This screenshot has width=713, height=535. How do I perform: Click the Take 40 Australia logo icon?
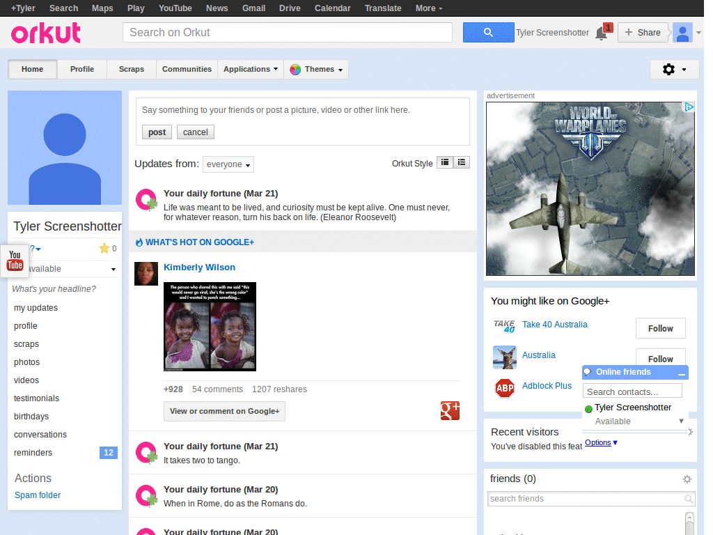(x=504, y=326)
